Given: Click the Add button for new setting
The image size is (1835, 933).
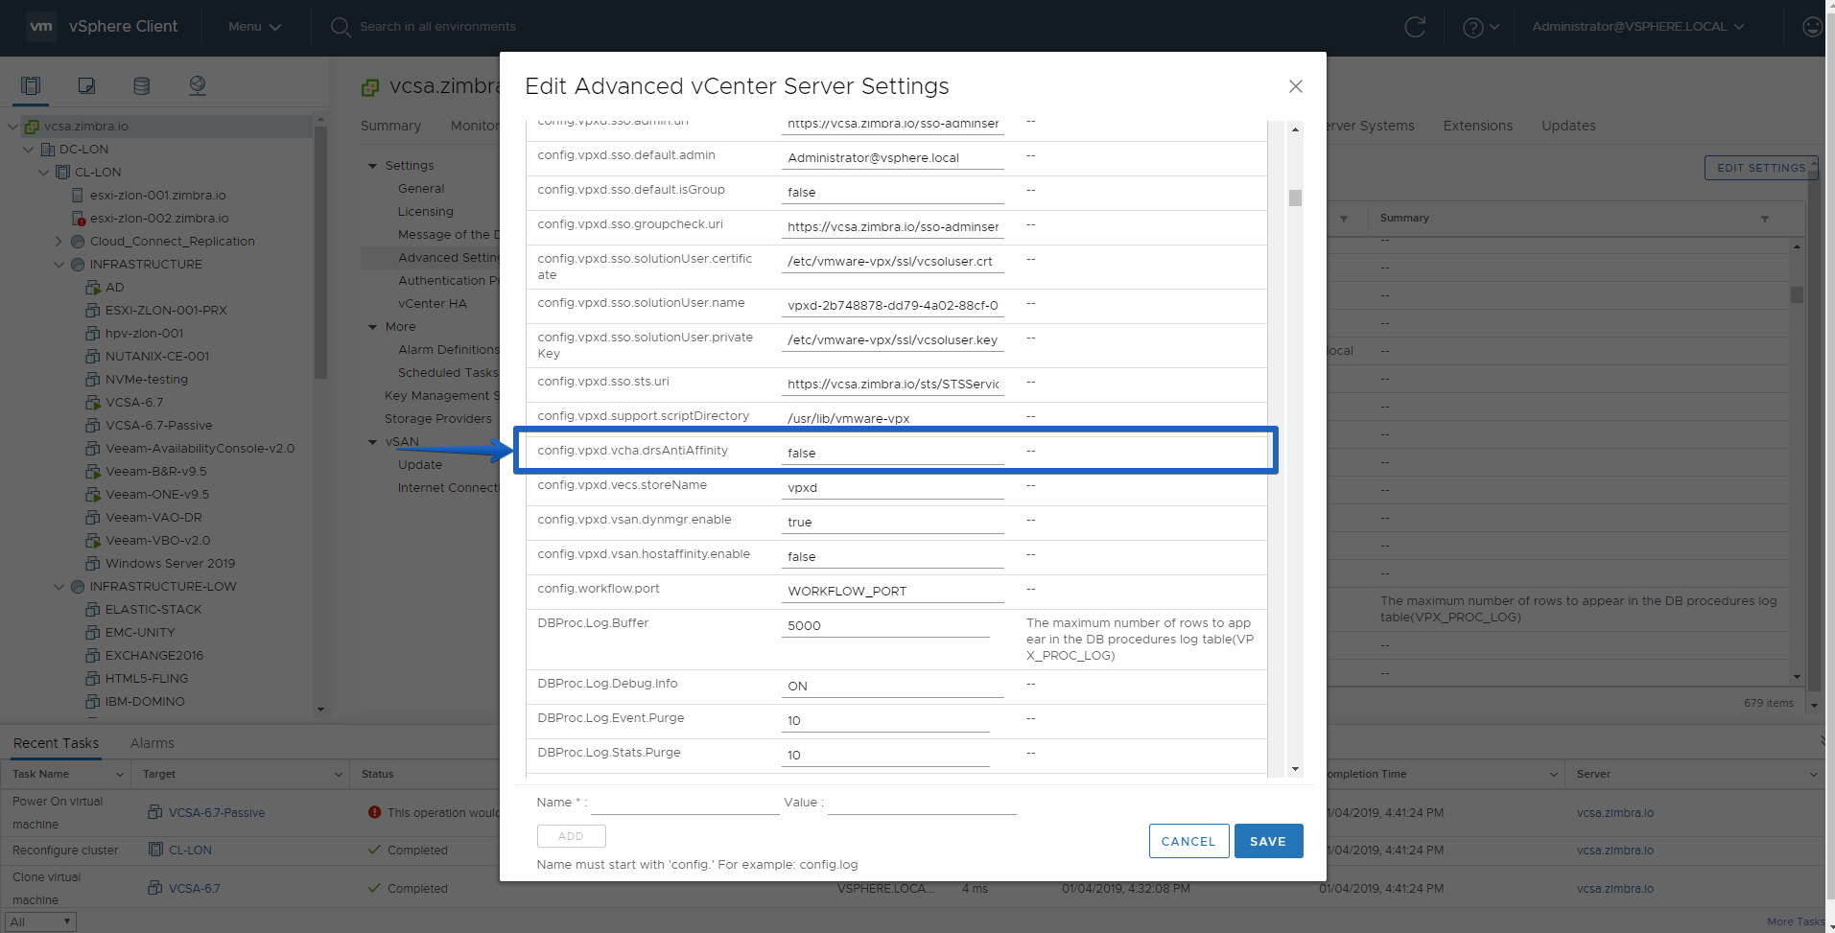Looking at the screenshot, I should click(x=571, y=836).
